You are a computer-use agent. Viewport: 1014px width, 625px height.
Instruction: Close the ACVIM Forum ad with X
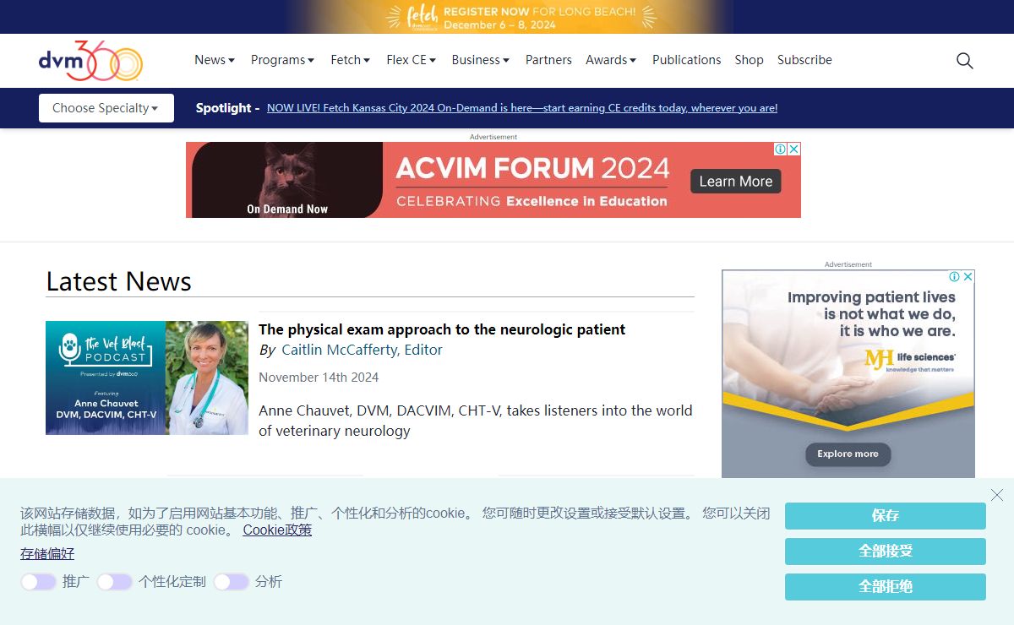tap(794, 149)
